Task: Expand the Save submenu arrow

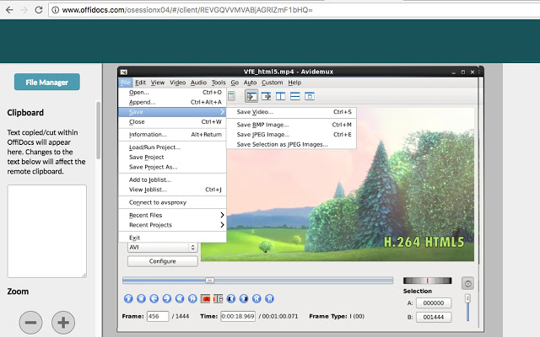Action: coord(222,112)
